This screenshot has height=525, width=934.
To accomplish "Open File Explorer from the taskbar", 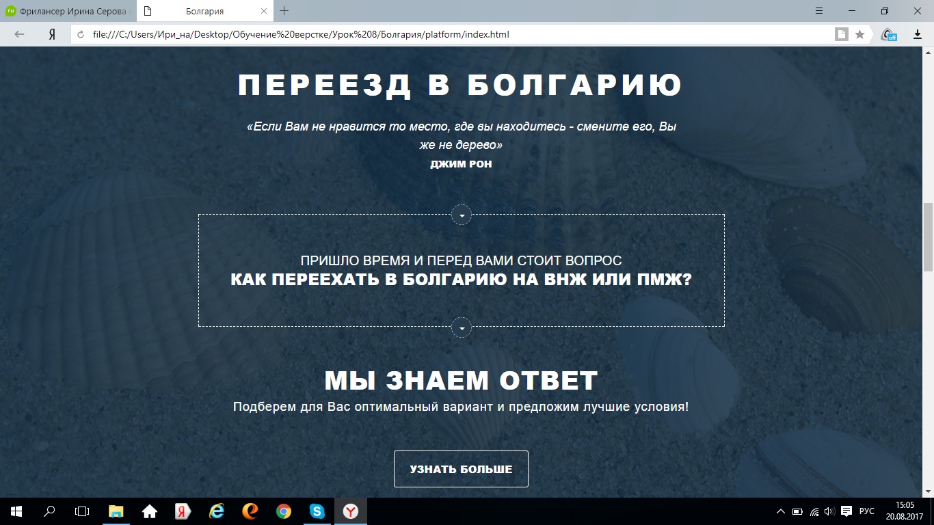I will point(116,511).
